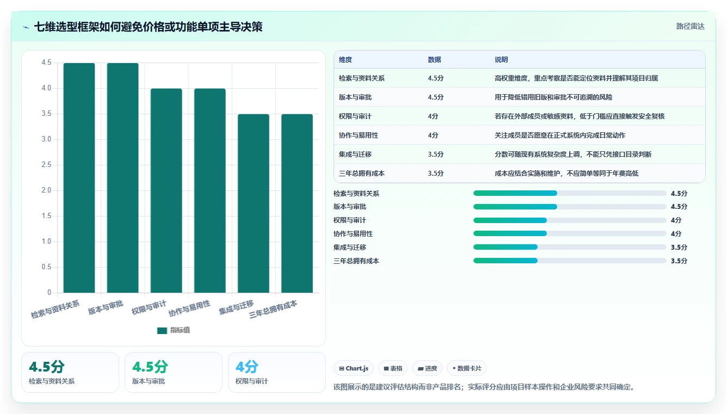The height and width of the screenshot is (414, 727).
Task: Open the 4.5分 版本与审批 stat card
Action: (x=174, y=372)
